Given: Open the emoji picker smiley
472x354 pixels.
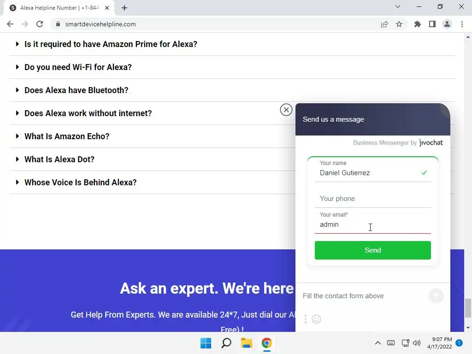Looking at the screenshot, I should [316, 319].
